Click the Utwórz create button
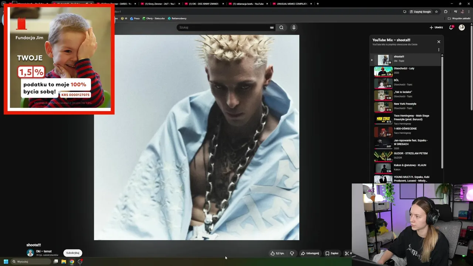The image size is (473, 266). tap(436, 27)
